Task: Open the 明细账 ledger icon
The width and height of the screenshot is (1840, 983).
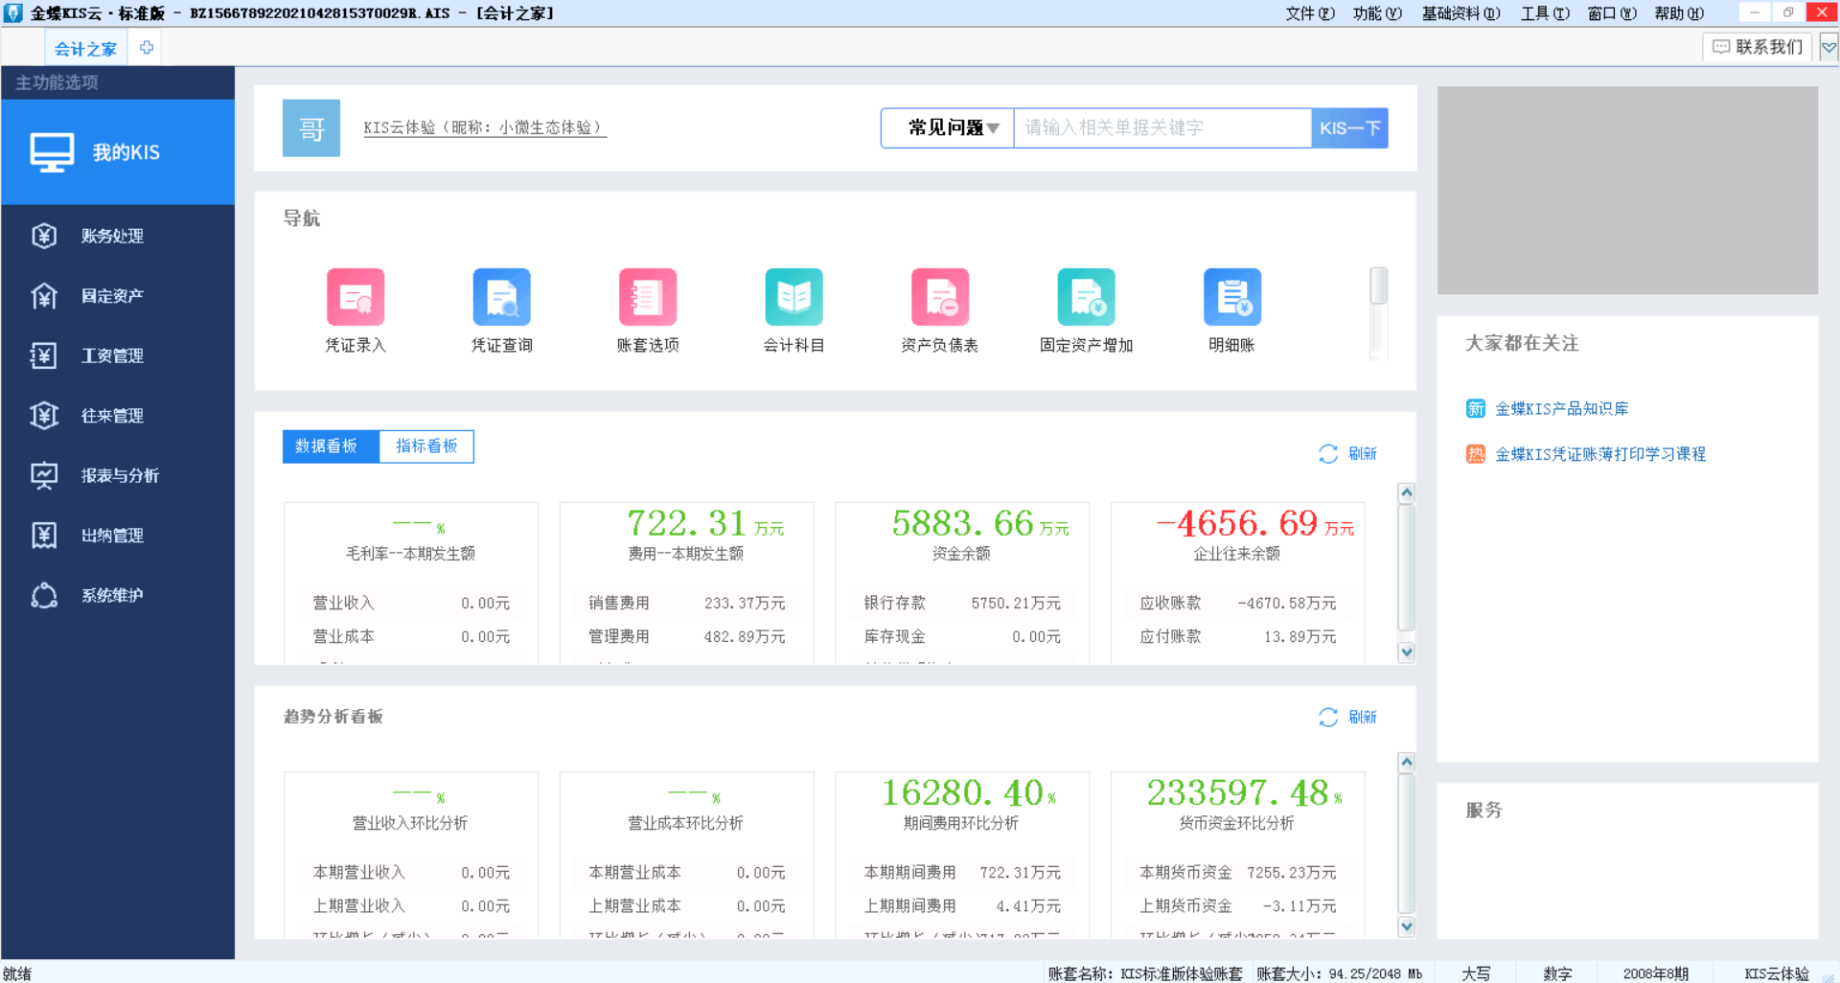Action: point(1231,298)
